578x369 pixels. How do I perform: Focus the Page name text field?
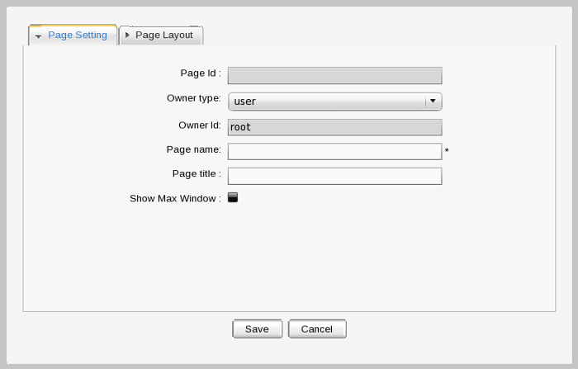point(334,152)
